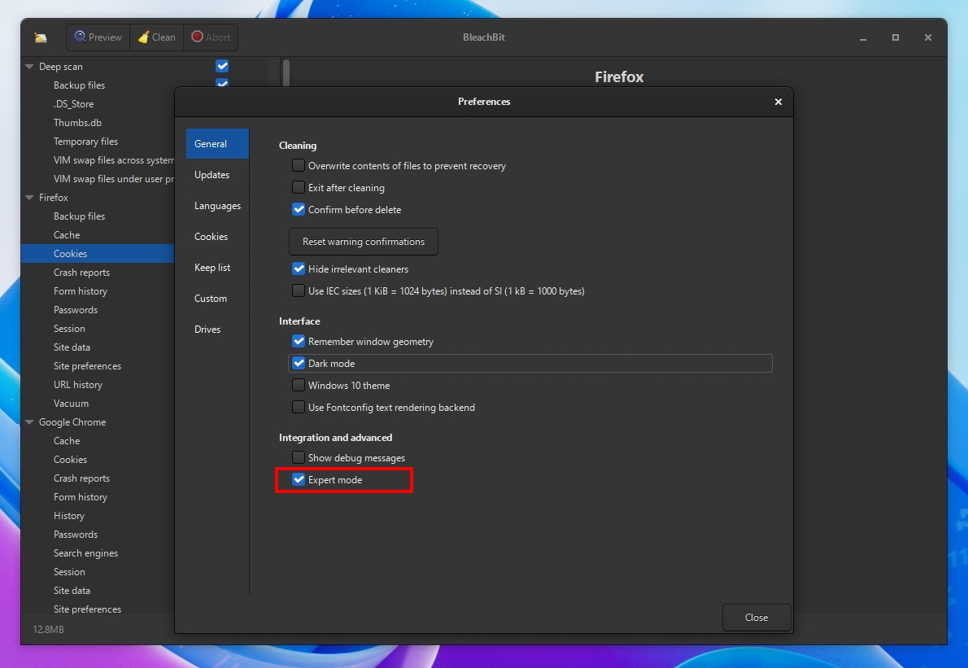Select Firefox Cache item
This screenshot has width=968, height=668.
point(67,234)
